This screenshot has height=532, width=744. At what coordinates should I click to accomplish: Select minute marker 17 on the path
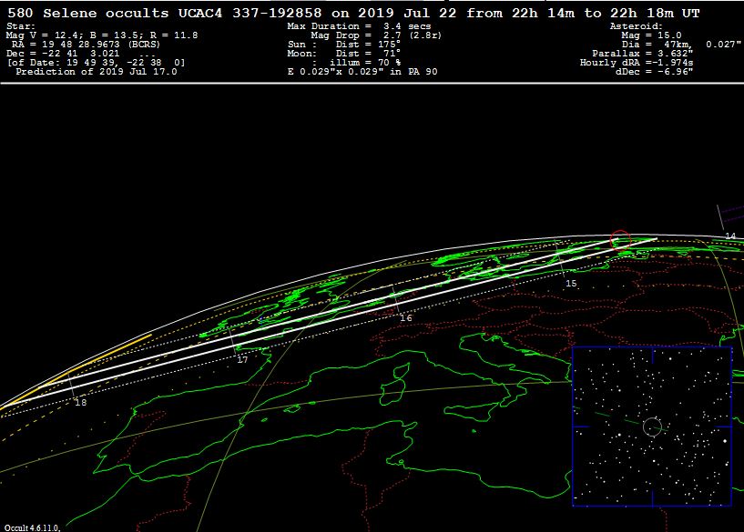click(x=242, y=360)
